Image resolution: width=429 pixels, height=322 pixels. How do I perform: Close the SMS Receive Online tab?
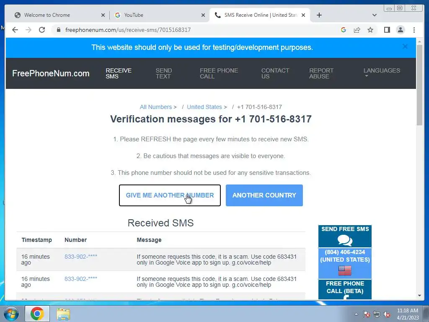pos(303,15)
